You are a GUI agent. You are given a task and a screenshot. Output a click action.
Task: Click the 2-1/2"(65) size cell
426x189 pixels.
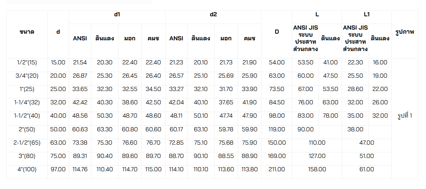coord(27,143)
